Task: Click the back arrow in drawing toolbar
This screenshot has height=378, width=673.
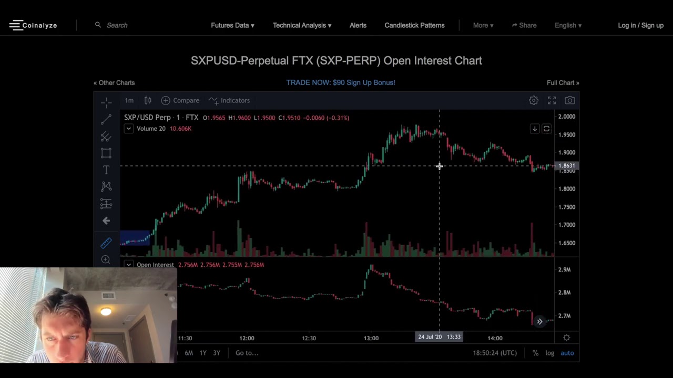Action: point(106,221)
